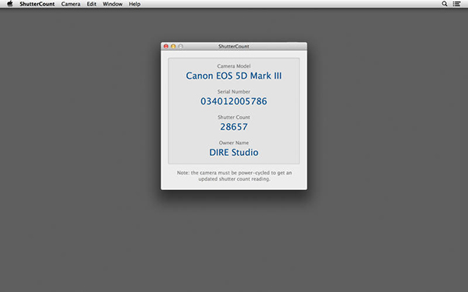Minimize ShutterCount window with yellow button

click(x=173, y=46)
